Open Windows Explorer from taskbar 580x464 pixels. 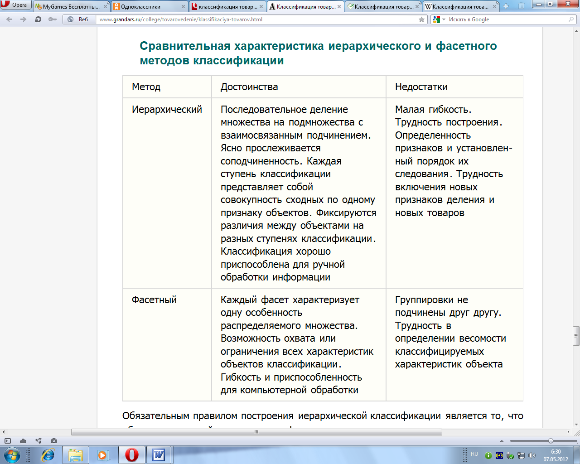pyautogui.click(x=76, y=455)
